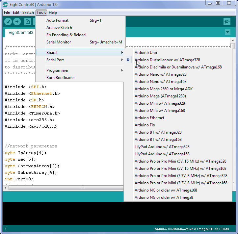The image size is (238, 234).
Task: Pick Pro or Pro Mini 3.3V 8 MHz ATmega328
Action: click(178, 176)
